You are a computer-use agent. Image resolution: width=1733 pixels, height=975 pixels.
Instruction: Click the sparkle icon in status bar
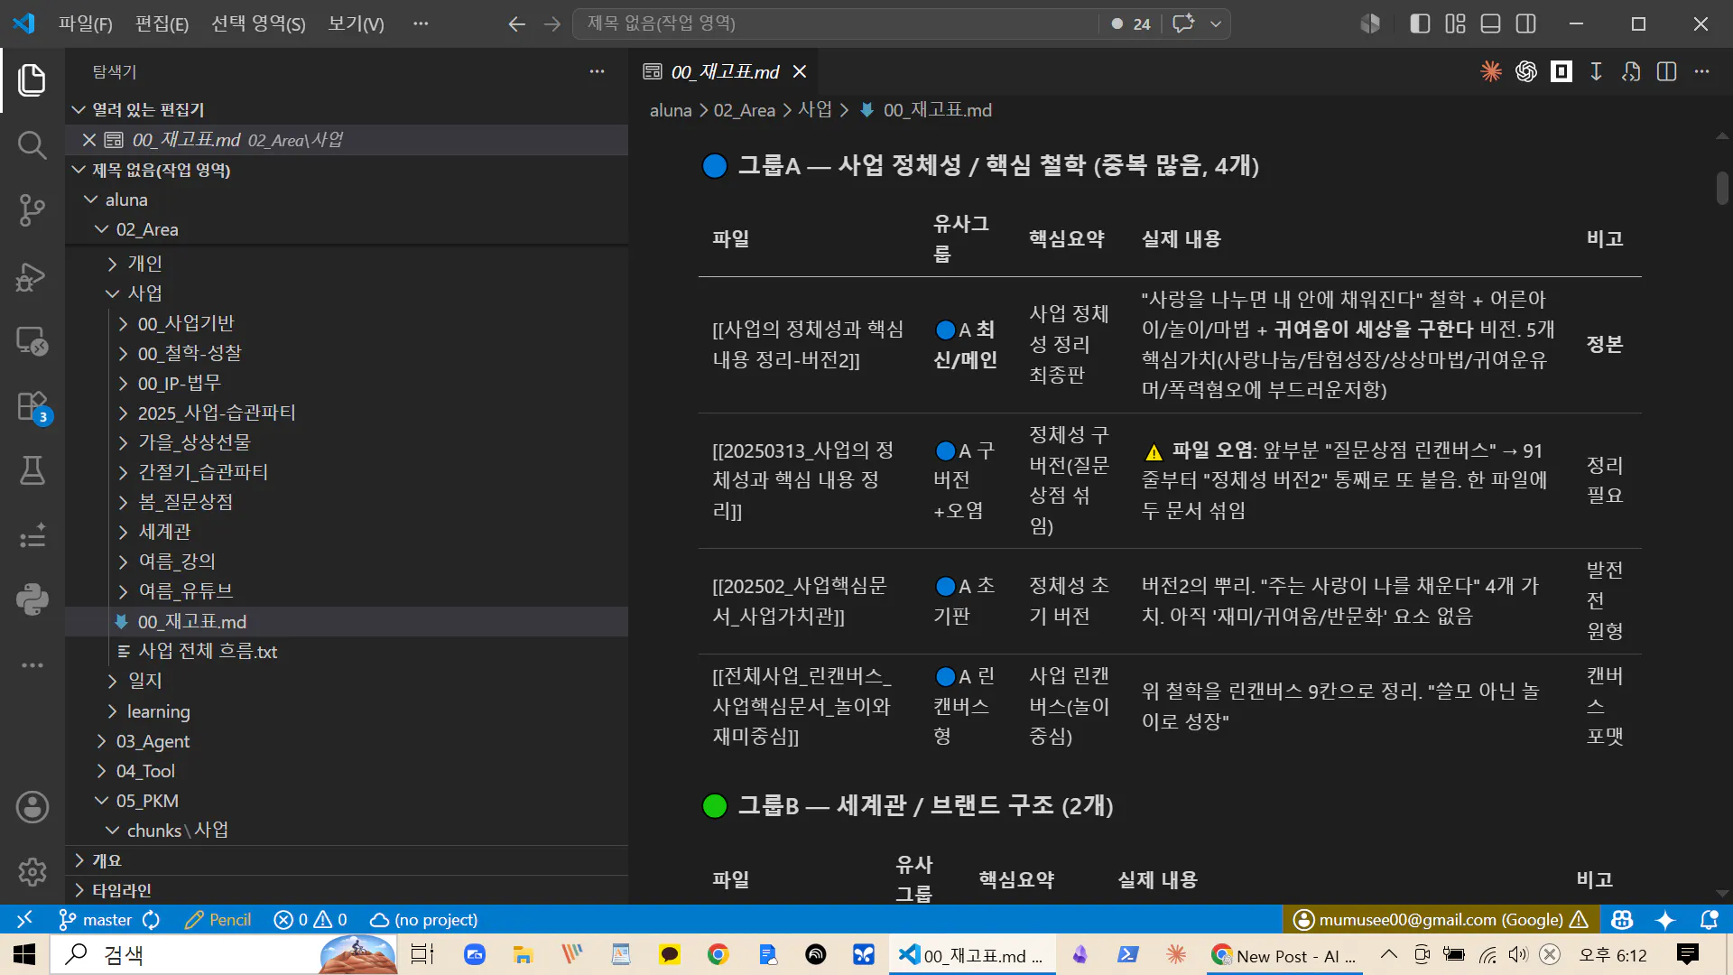tap(1665, 919)
